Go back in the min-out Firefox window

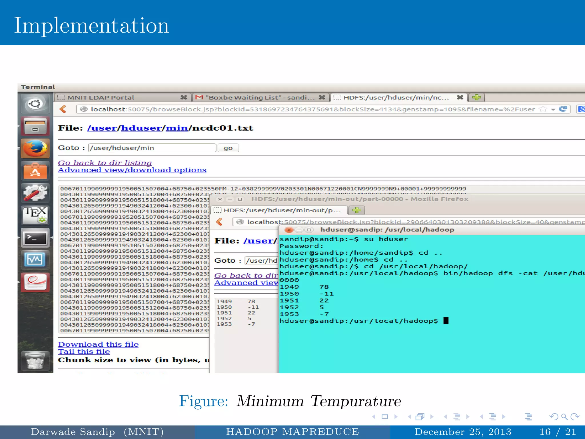(219, 222)
